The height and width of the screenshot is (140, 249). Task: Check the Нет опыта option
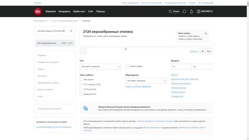click(81, 79)
